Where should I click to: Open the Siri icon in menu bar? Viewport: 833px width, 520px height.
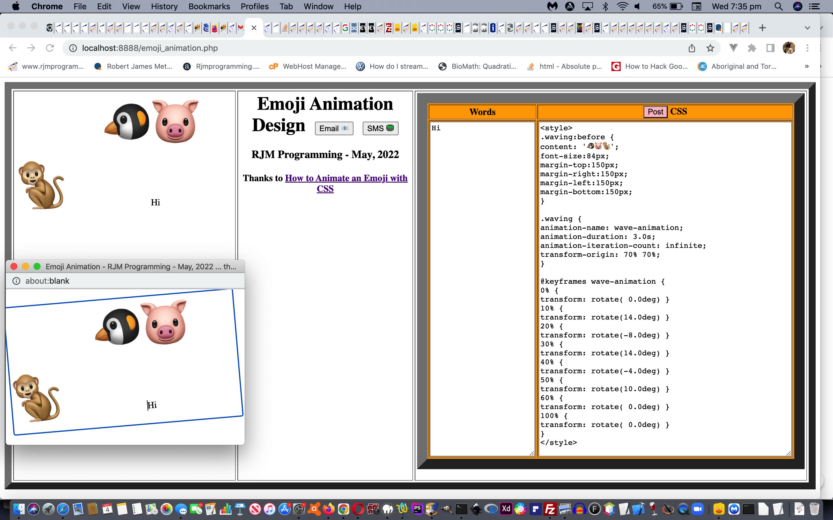click(797, 6)
